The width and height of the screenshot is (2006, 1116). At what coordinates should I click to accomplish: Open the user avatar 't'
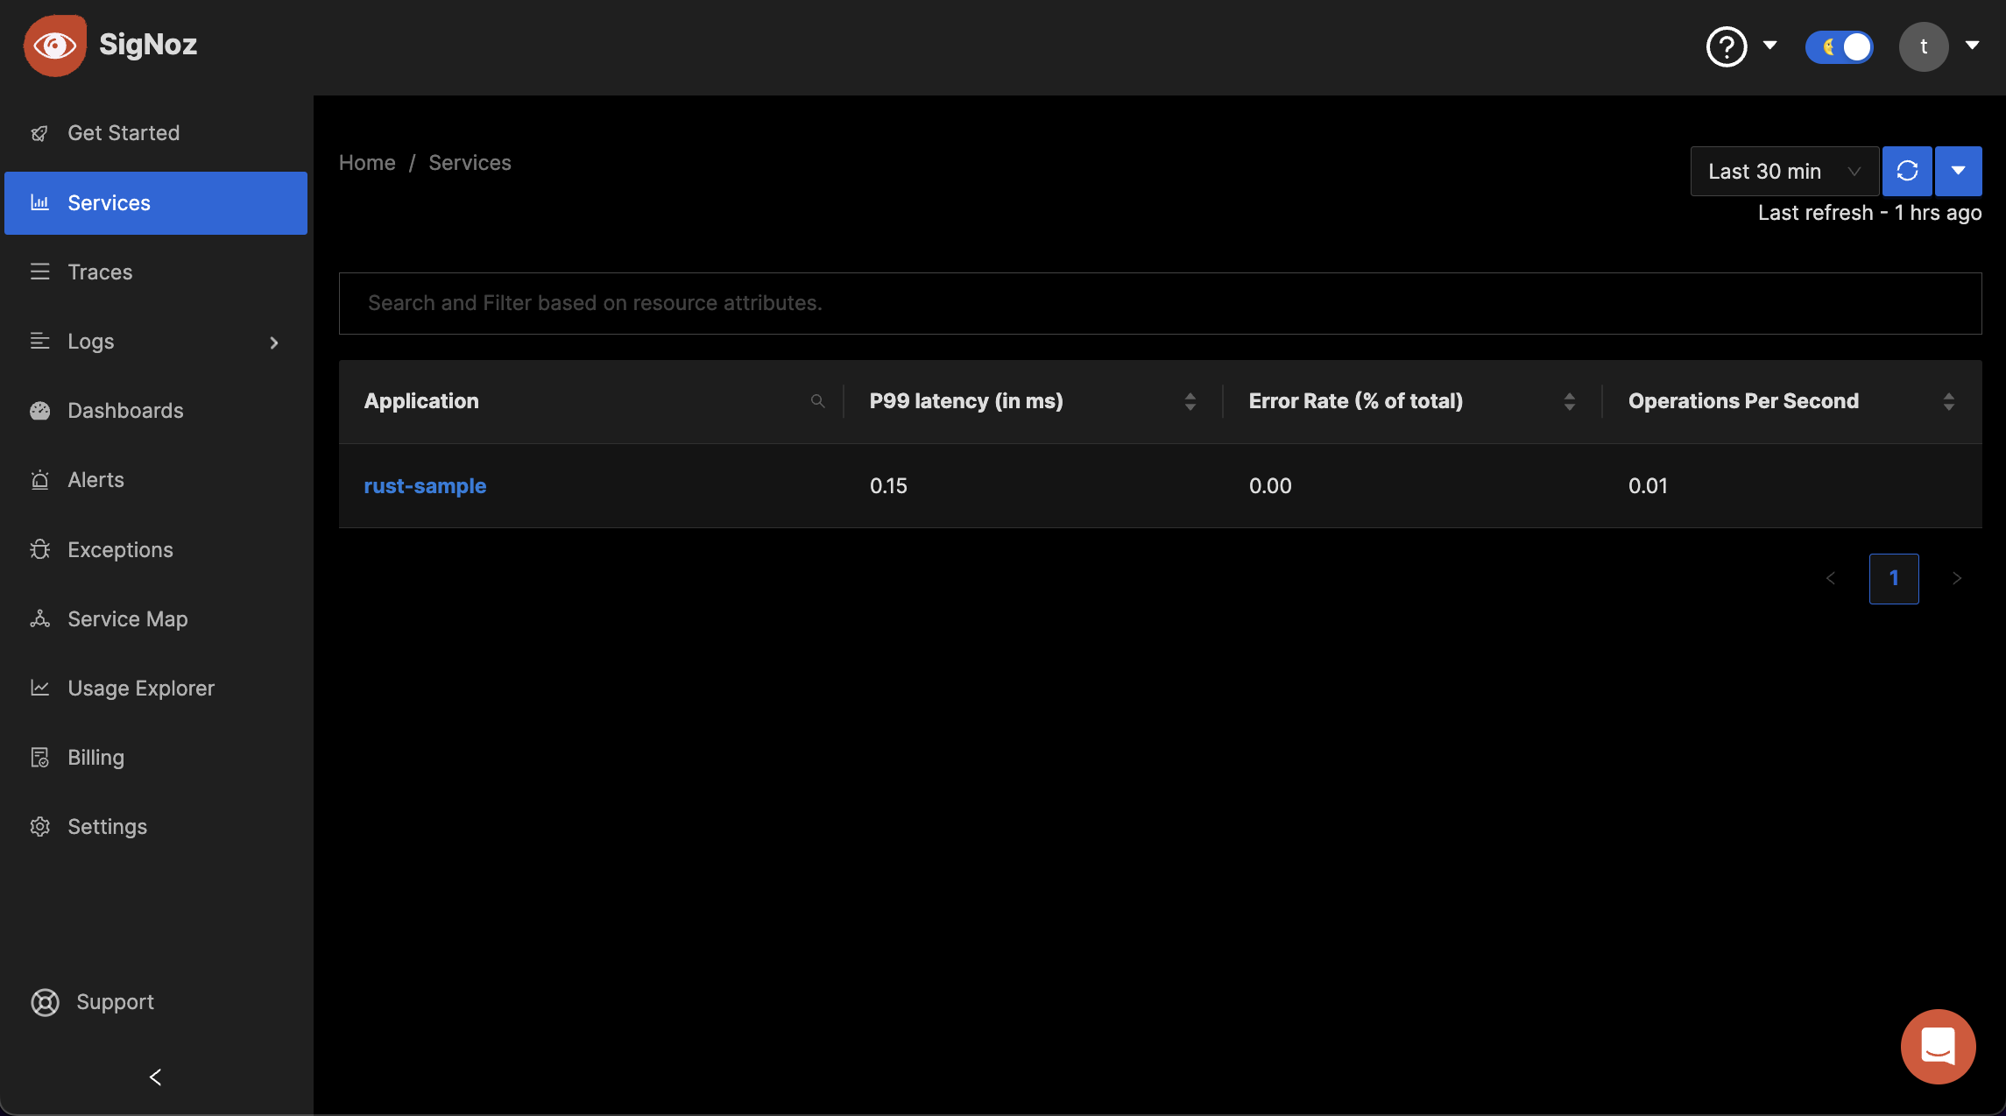pyautogui.click(x=1924, y=46)
